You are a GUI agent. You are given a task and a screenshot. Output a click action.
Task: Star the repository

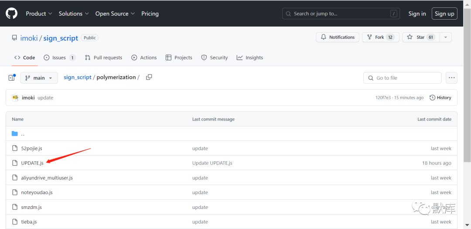(421, 37)
